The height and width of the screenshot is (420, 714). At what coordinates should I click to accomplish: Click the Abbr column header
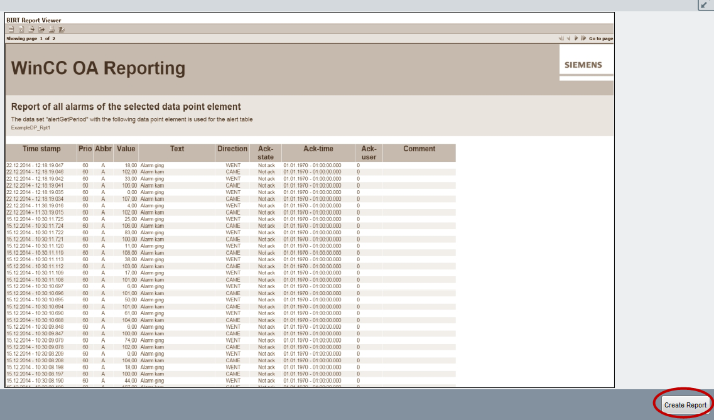click(x=104, y=153)
